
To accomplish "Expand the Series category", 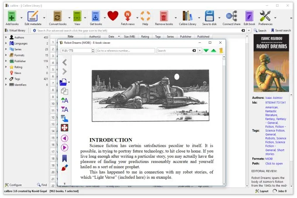I will [x=6, y=49].
